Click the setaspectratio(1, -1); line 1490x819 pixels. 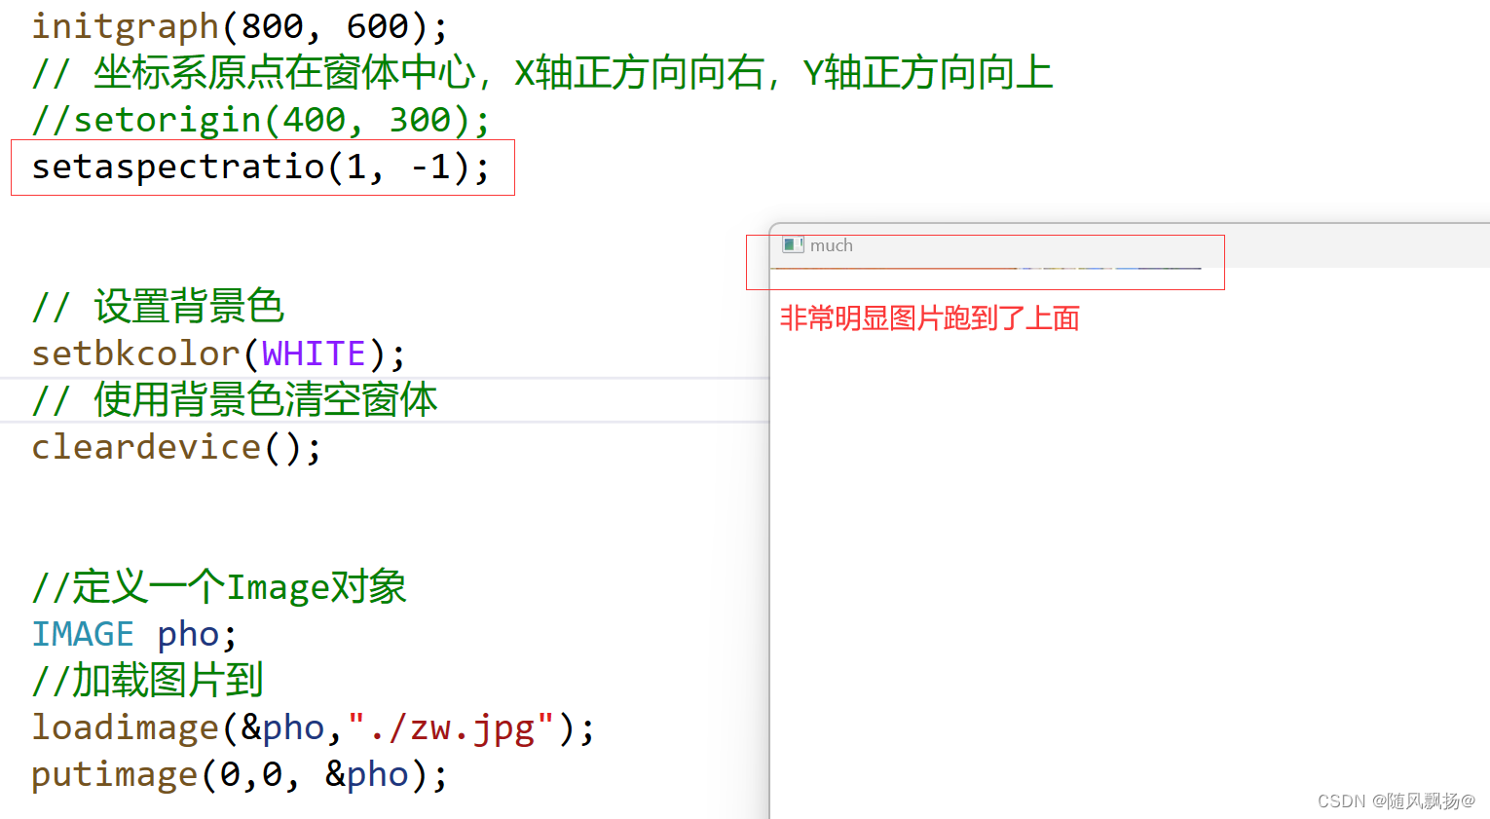[x=261, y=168]
